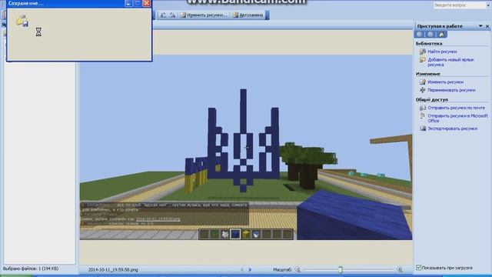Click the task pane Home icon
The width and height of the screenshot is (492, 277).
441,34
